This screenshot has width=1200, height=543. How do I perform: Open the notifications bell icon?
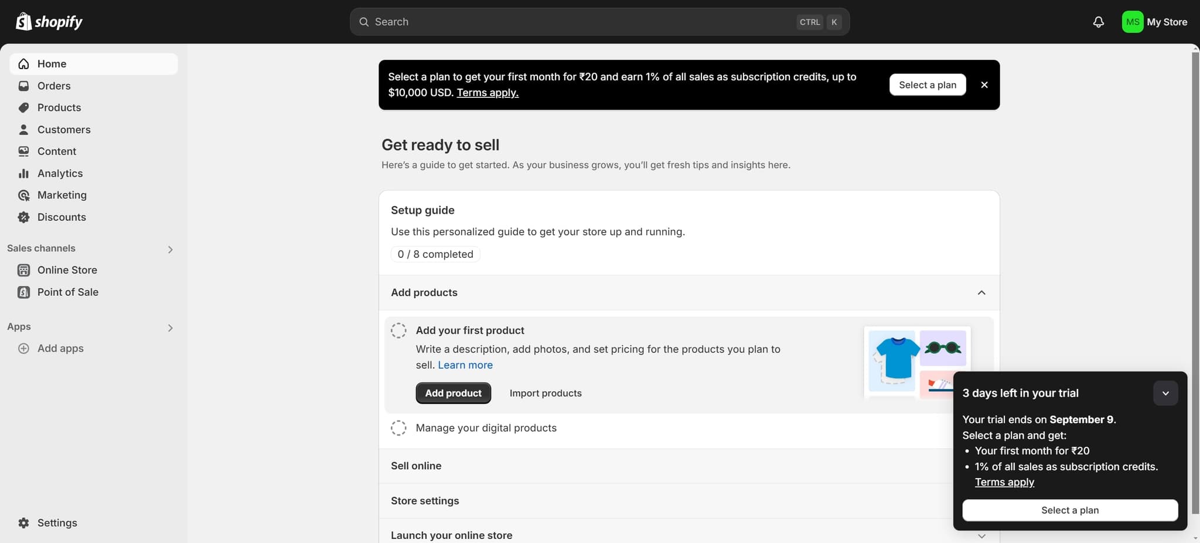click(x=1099, y=22)
